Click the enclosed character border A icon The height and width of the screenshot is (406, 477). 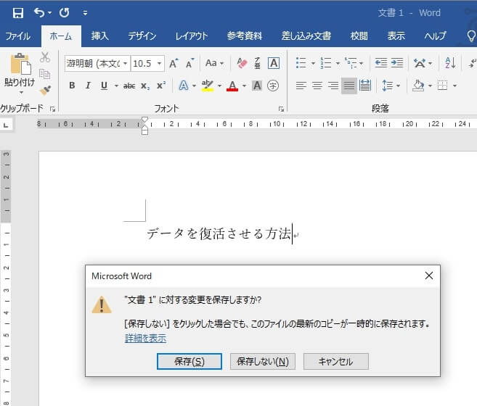pos(274,63)
